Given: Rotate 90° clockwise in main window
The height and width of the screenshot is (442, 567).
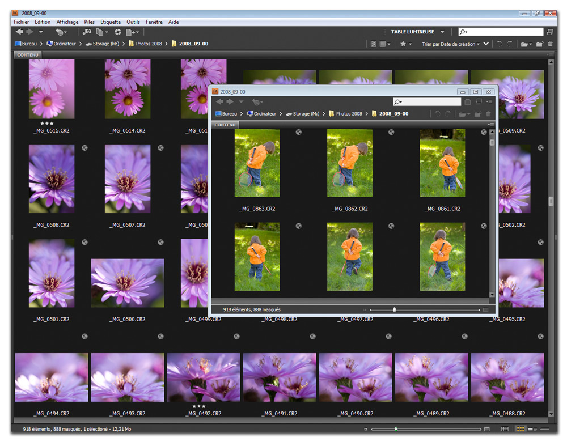Looking at the screenshot, I should [510, 44].
